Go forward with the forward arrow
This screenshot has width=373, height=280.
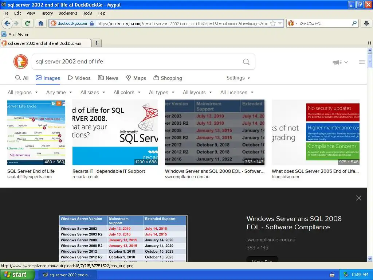16,23
